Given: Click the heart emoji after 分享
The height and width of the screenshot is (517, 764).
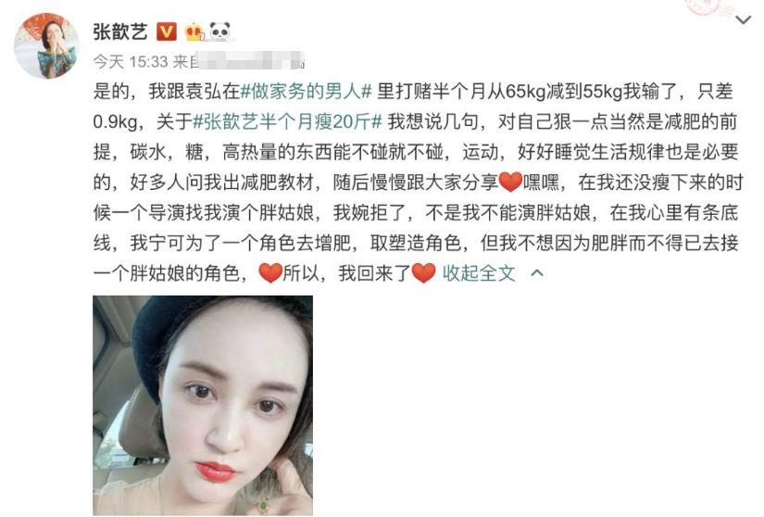Looking at the screenshot, I should point(510,183).
